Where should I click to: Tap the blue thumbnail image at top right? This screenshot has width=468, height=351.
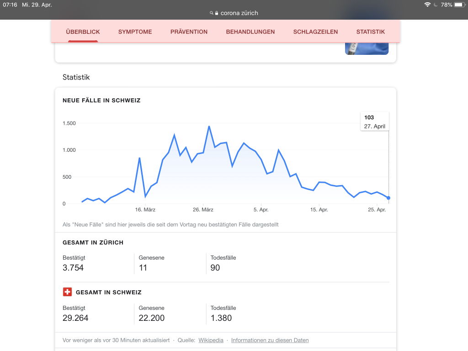[x=367, y=48]
